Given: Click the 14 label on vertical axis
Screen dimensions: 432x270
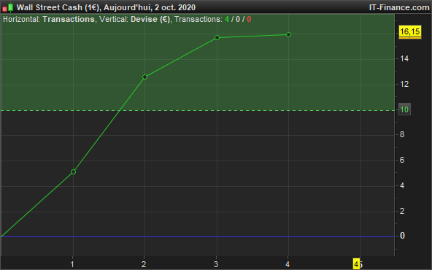Looking at the screenshot, I should pos(404,58).
